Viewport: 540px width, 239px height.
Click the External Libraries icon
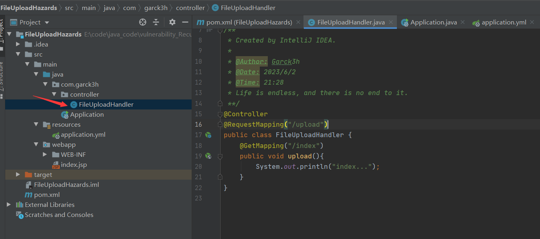coord(19,205)
